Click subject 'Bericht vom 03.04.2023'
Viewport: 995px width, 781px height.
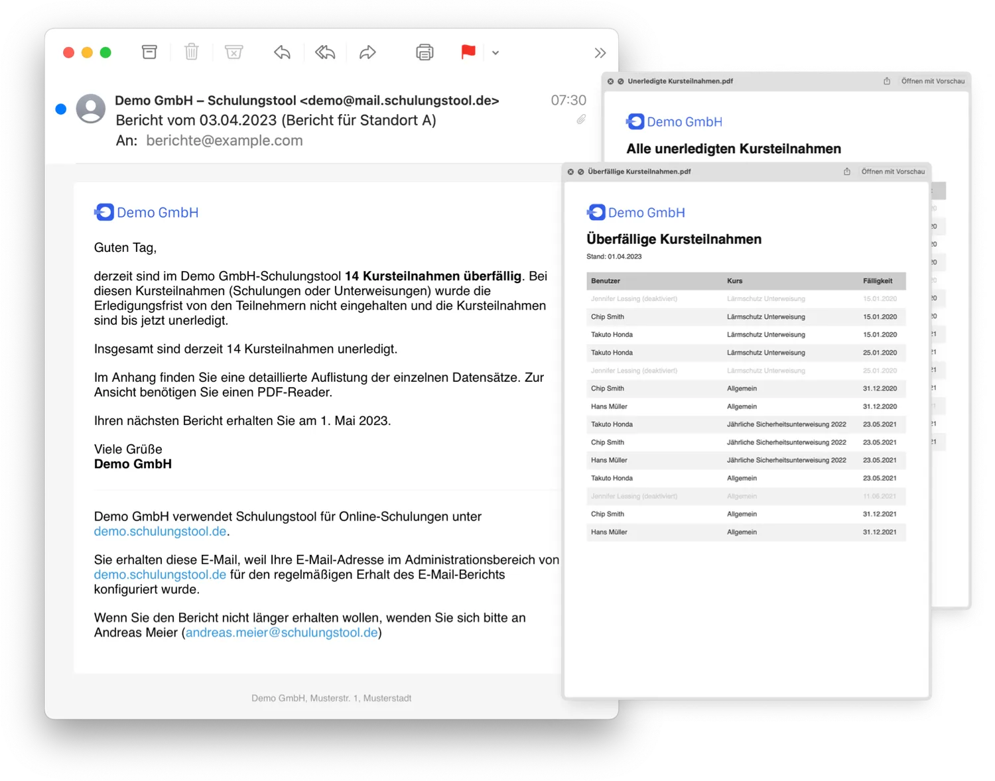point(196,120)
